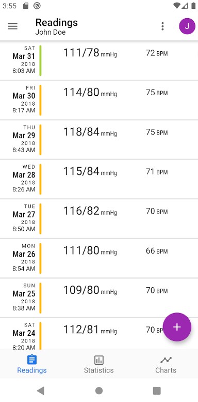This screenshot has width=198, height=402.
Task: Add a new reading with plus button
Action: pos(177,327)
